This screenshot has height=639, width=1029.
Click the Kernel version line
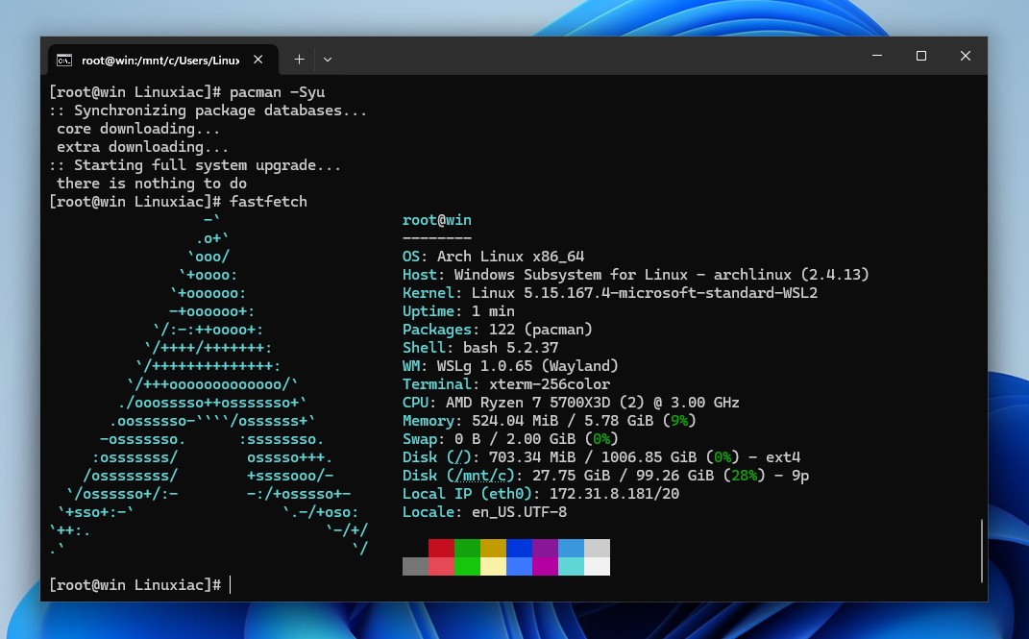610,293
